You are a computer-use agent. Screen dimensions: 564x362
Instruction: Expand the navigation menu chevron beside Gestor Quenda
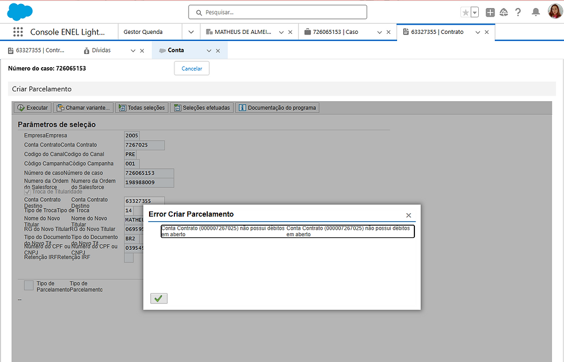click(x=191, y=32)
